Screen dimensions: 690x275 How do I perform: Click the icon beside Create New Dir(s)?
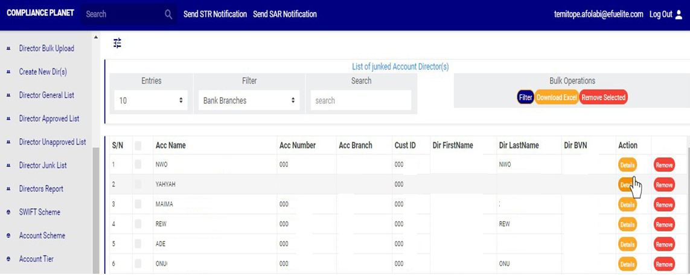8,72
